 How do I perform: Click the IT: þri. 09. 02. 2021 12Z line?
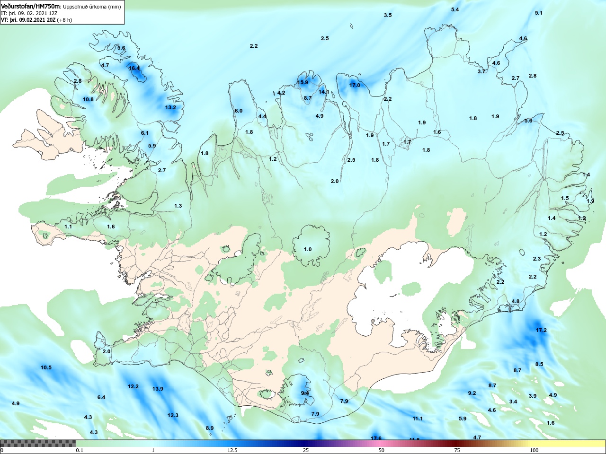(29, 13)
